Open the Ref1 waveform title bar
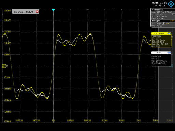Screen dimensions: 175x131 pos(159,53)
